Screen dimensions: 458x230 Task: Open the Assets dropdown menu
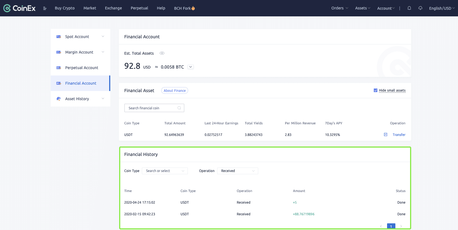(363, 8)
